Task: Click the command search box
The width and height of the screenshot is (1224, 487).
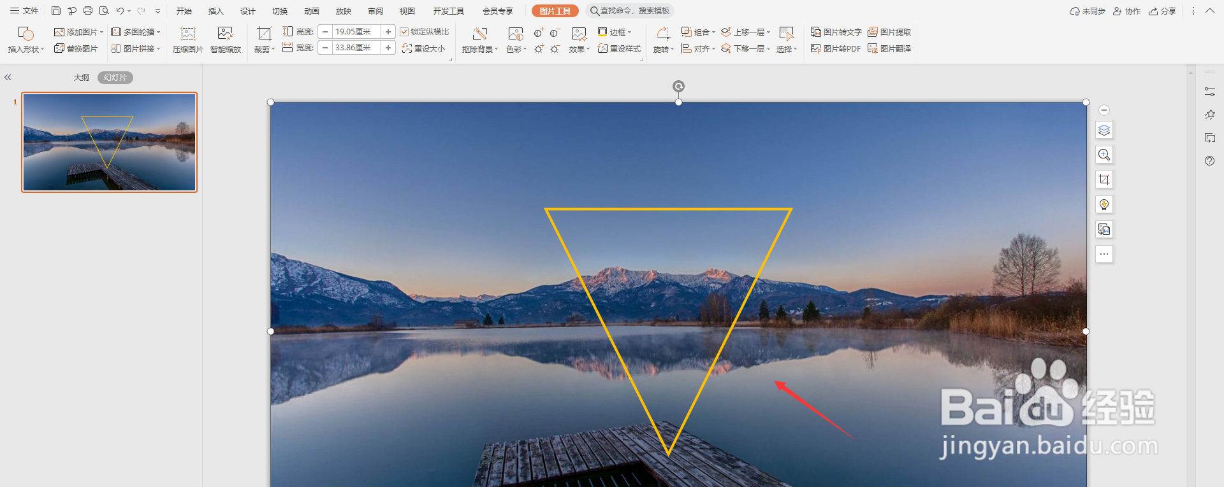Action: click(x=630, y=11)
